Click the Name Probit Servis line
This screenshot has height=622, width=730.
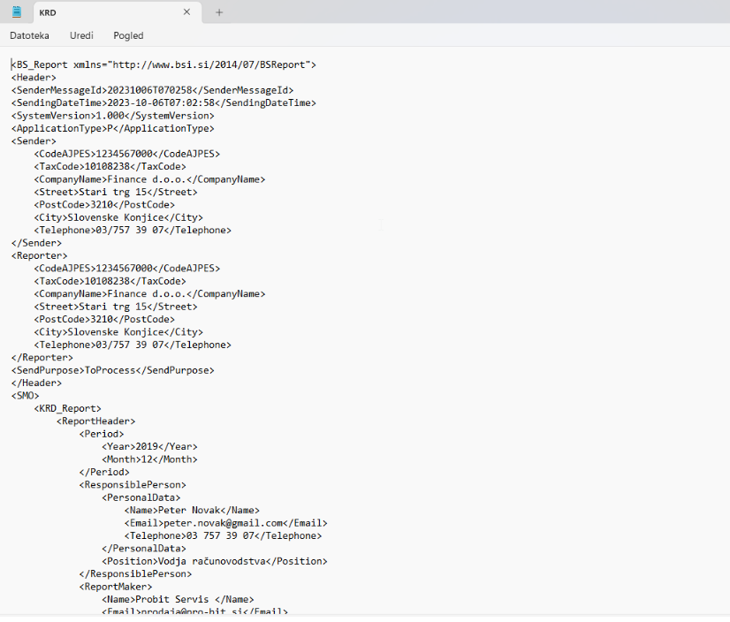pyautogui.click(x=179, y=600)
